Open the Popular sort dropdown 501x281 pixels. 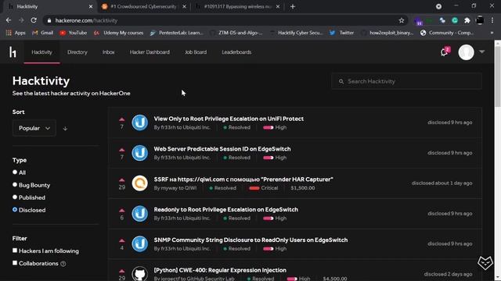pos(34,128)
